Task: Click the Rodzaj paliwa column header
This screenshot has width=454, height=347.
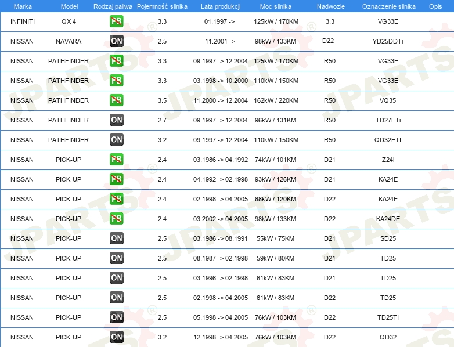Action: [x=113, y=6]
